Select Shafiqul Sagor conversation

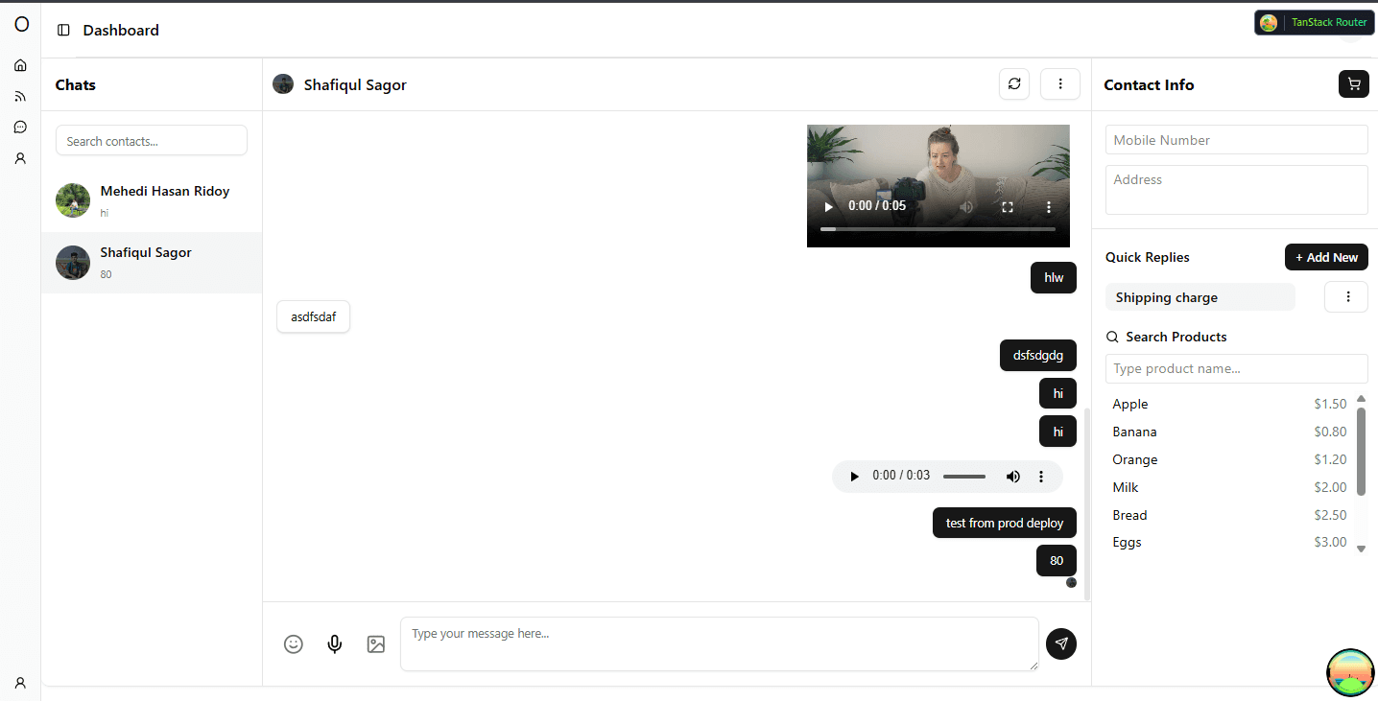point(152,263)
